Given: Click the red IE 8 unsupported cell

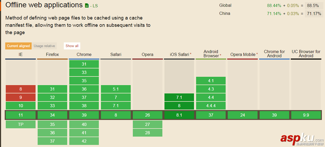Looking at the screenshot, I should pos(21,89).
